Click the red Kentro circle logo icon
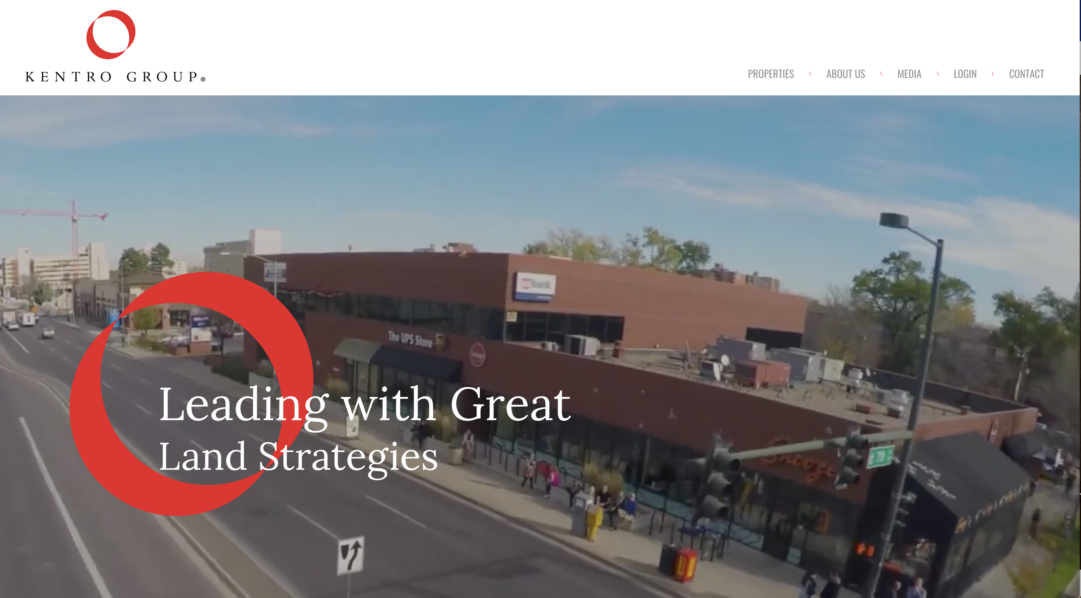 [x=111, y=34]
